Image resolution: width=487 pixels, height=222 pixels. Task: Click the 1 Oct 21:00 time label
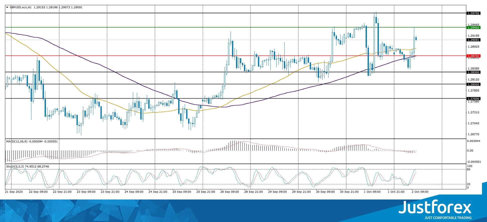point(396,192)
